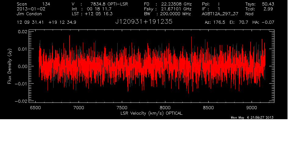This screenshot has height=149, width=293.
Task: Click LSR Velocity (km/s) OPTICAL axis label
Action: (151, 113)
